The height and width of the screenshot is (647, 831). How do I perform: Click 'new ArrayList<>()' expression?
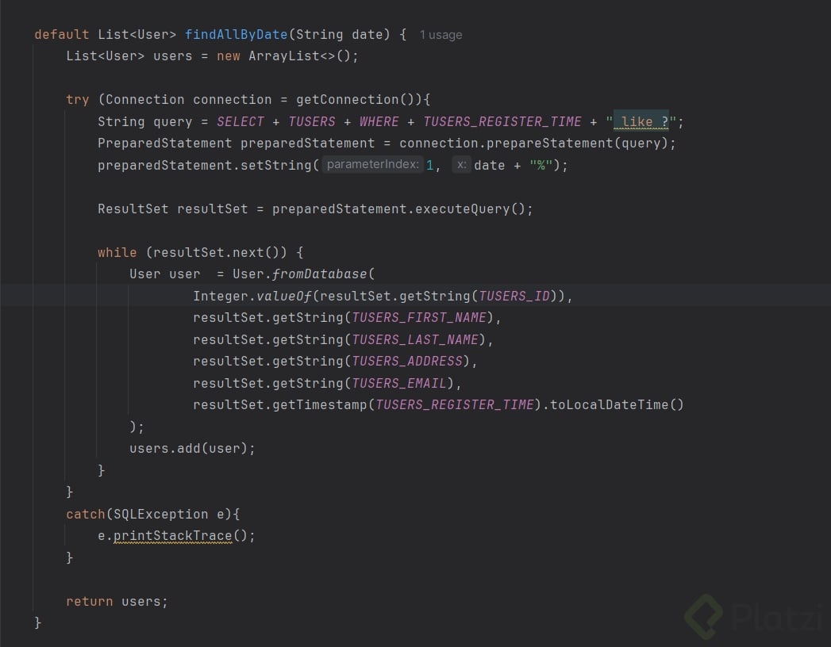click(x=283, y=56)
